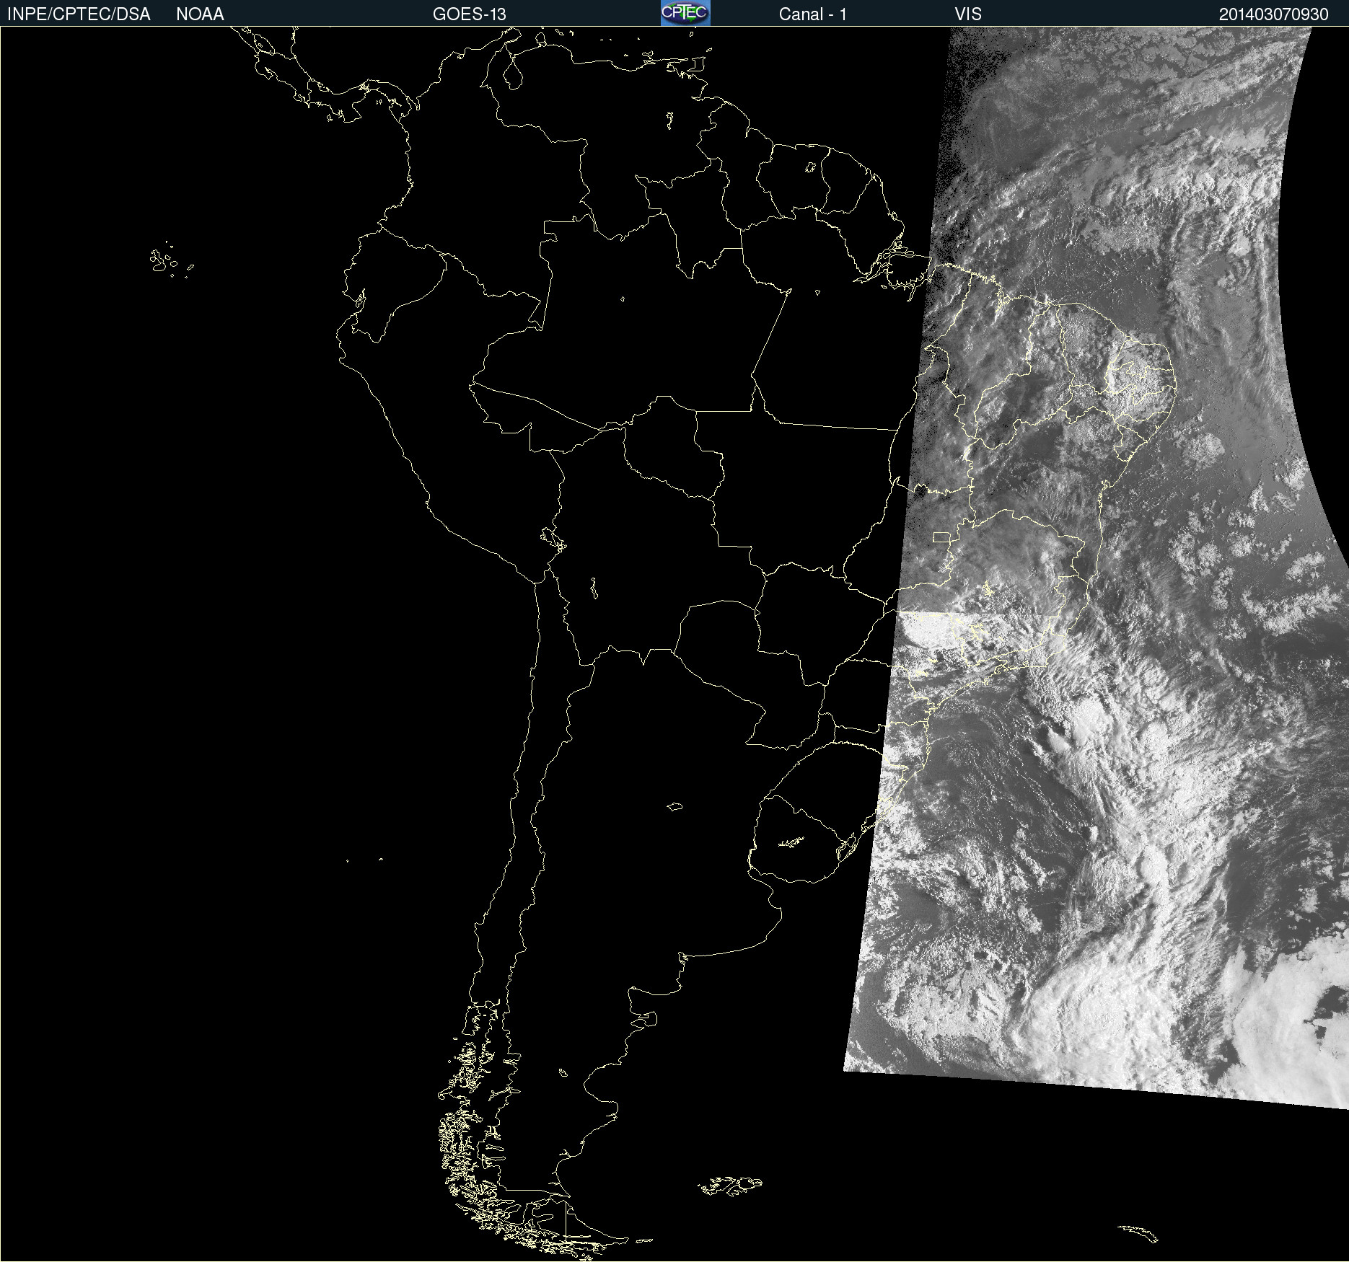Click the Canal - 1 label
Image resolution: width=1349 pixels, height=1262 pixels.
tap(813, 14)
